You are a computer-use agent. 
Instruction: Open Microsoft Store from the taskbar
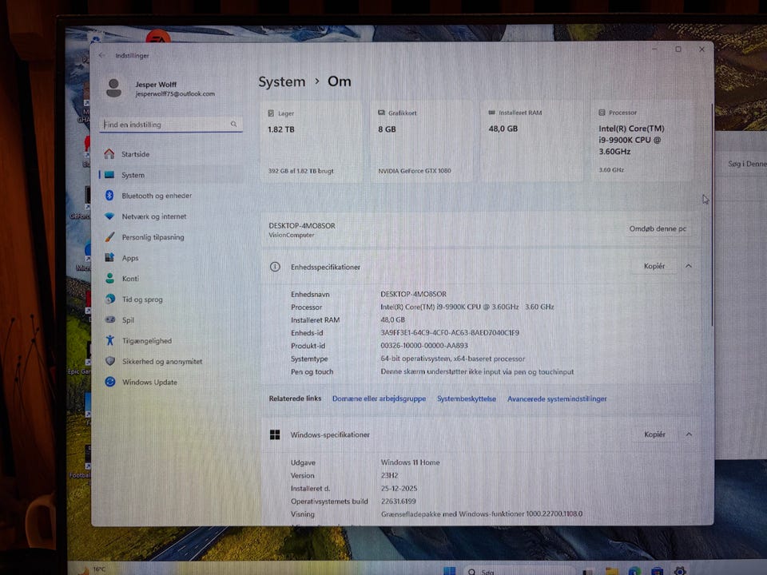(x=657, y=571)
